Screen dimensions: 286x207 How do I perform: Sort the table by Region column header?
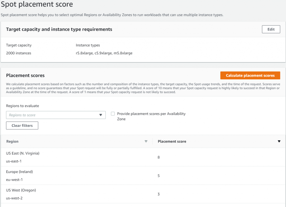pos(12,141)
